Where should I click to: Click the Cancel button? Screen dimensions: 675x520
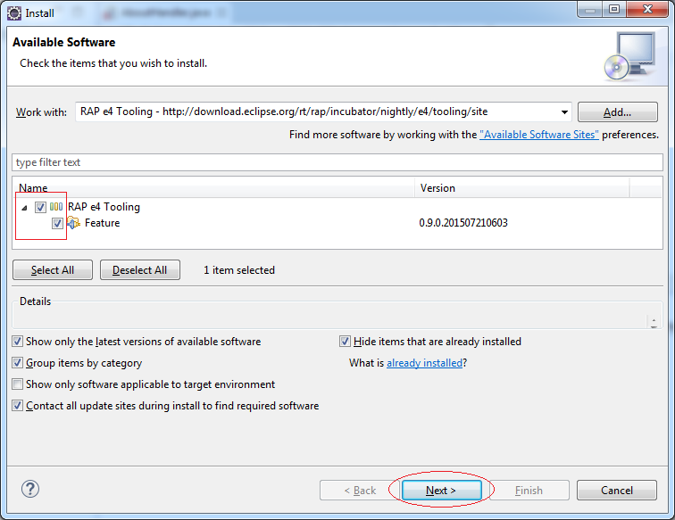tap(617, 491)
